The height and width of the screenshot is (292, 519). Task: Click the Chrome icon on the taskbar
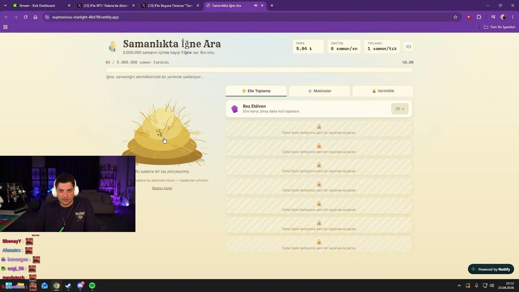[x=56, y=286]
